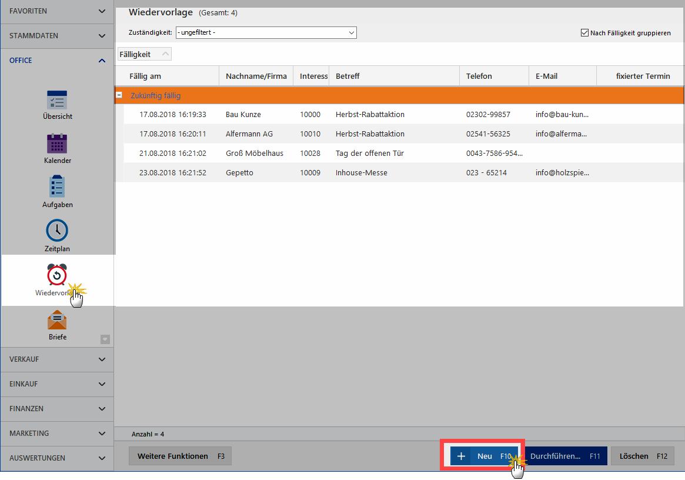Open the Zuständigkeit dropdown
This screenshot has height=480, width=685.
coord(266,32)
